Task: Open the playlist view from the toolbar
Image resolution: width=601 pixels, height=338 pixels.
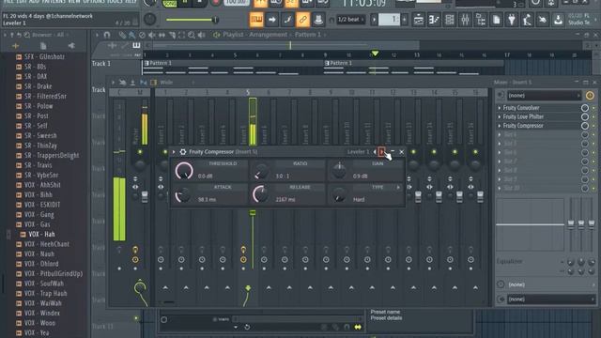Action: [419, 20]
